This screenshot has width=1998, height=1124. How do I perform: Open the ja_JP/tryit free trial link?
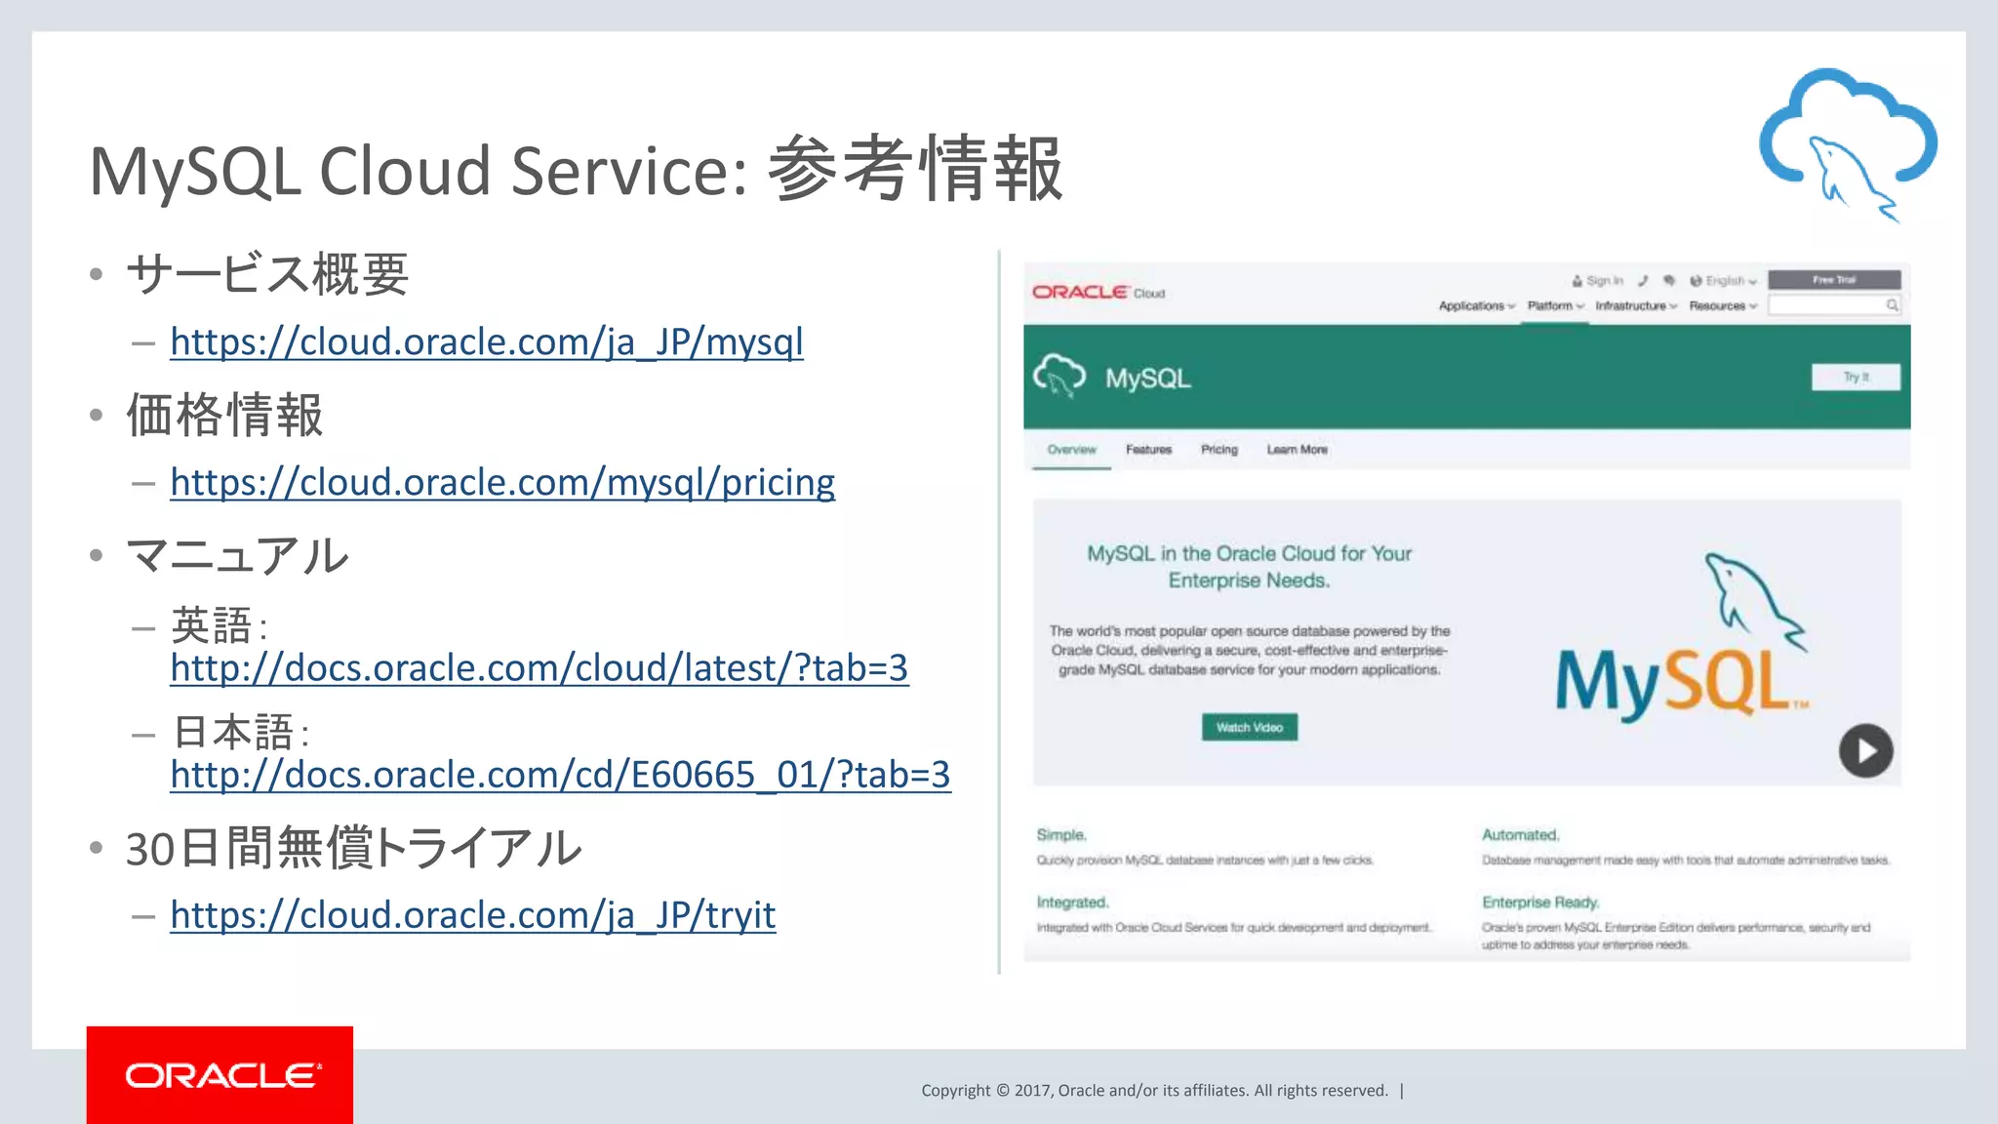pos(472,915)
